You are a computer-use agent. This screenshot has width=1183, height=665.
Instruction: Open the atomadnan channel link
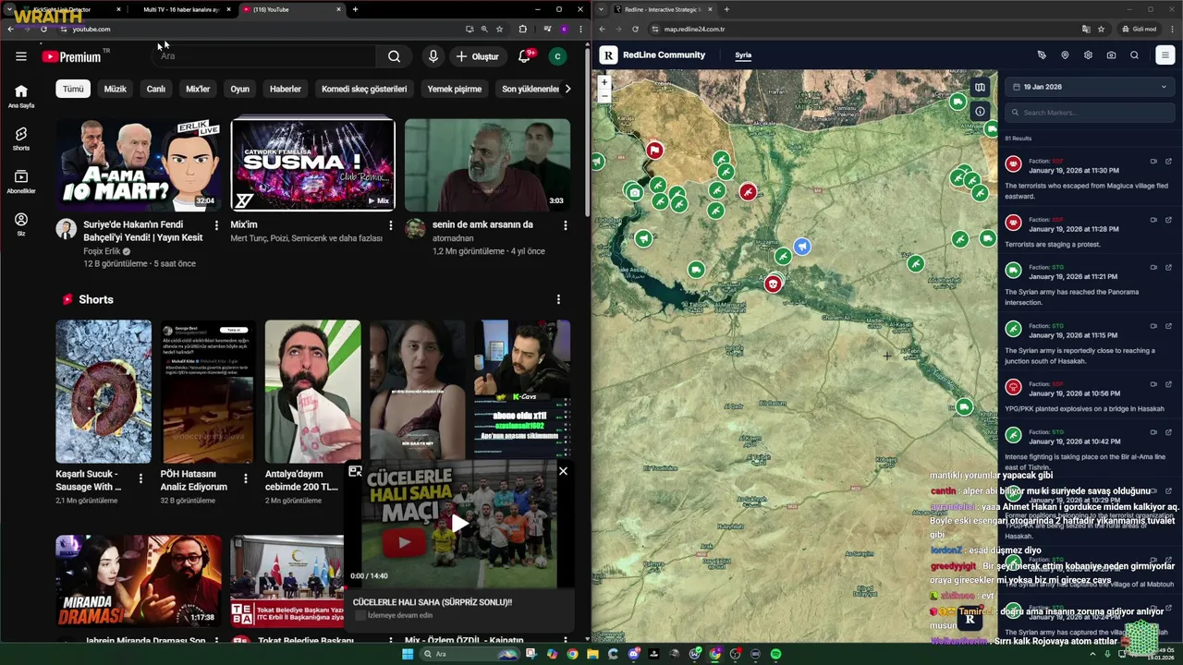point(453,238)
